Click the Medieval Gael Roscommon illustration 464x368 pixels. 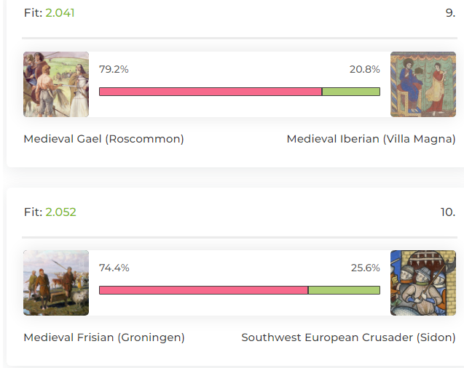pyautogui.click(x=56, y=84)
